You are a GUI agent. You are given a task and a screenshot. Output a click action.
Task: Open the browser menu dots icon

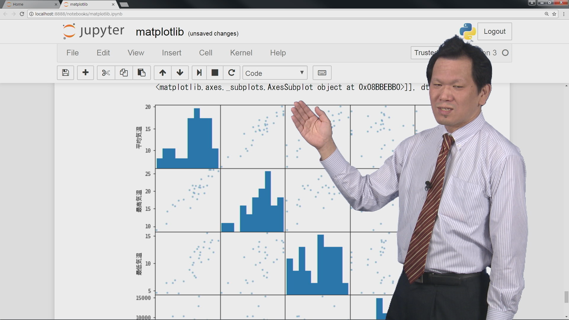click(564, 14)
